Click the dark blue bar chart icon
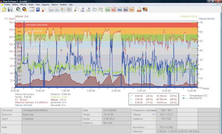This screenshot has height=134, width=222. pyautogui.click(x=126, y=10)
